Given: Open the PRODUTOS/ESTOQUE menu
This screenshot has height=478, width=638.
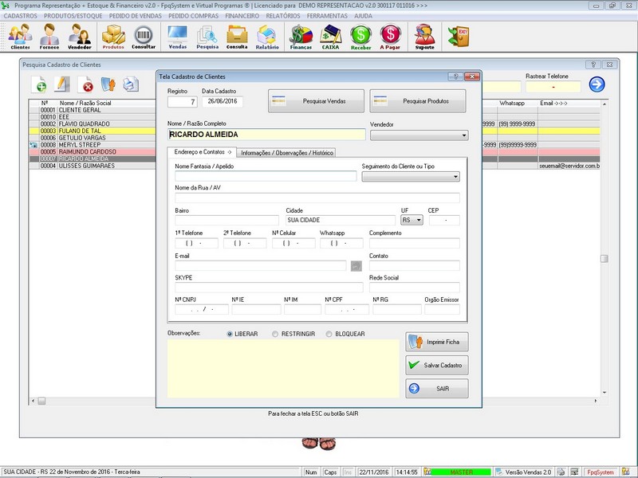Looking at the screenshot, I should tap(73, 16).
